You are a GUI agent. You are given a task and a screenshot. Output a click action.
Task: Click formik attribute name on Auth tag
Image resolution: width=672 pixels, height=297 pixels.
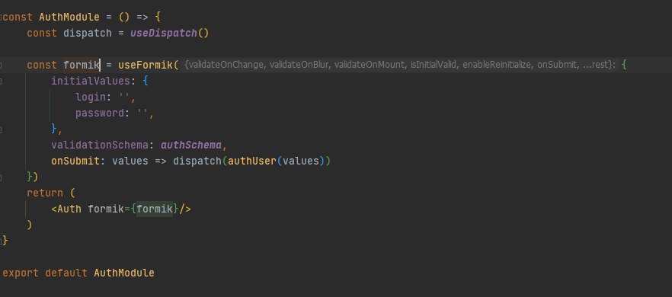pyautogui.click(x=105, y=209)
